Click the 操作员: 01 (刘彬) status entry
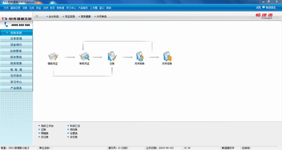 click(x=118, y=148)
